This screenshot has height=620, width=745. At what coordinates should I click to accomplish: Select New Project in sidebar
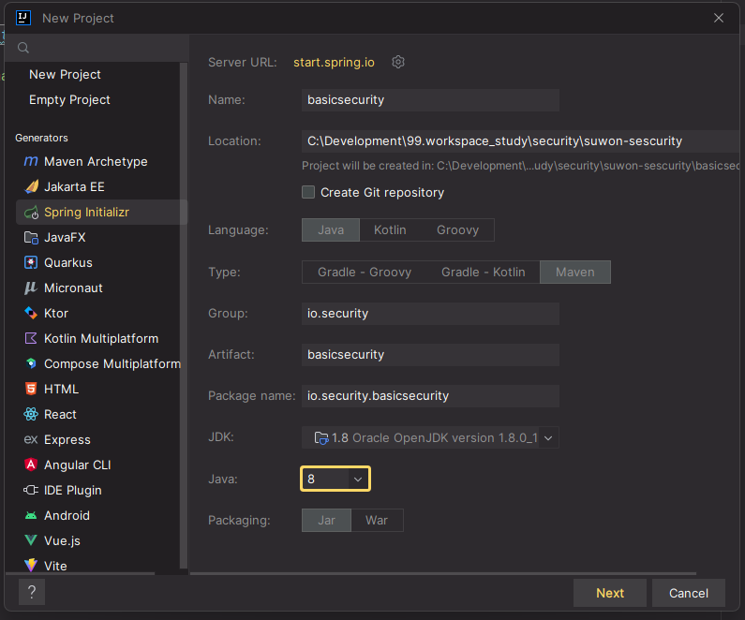click(65, 75)
